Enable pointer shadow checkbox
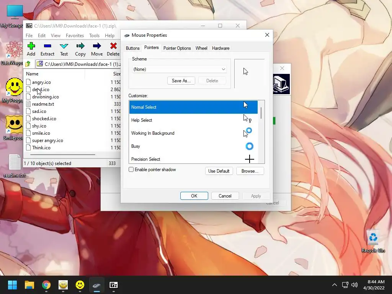Image resolution: width=392 pixels, height=294 pixels. pos(131,170)
